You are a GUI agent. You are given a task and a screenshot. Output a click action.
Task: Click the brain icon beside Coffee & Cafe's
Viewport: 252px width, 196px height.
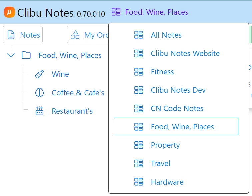[39, 93]
